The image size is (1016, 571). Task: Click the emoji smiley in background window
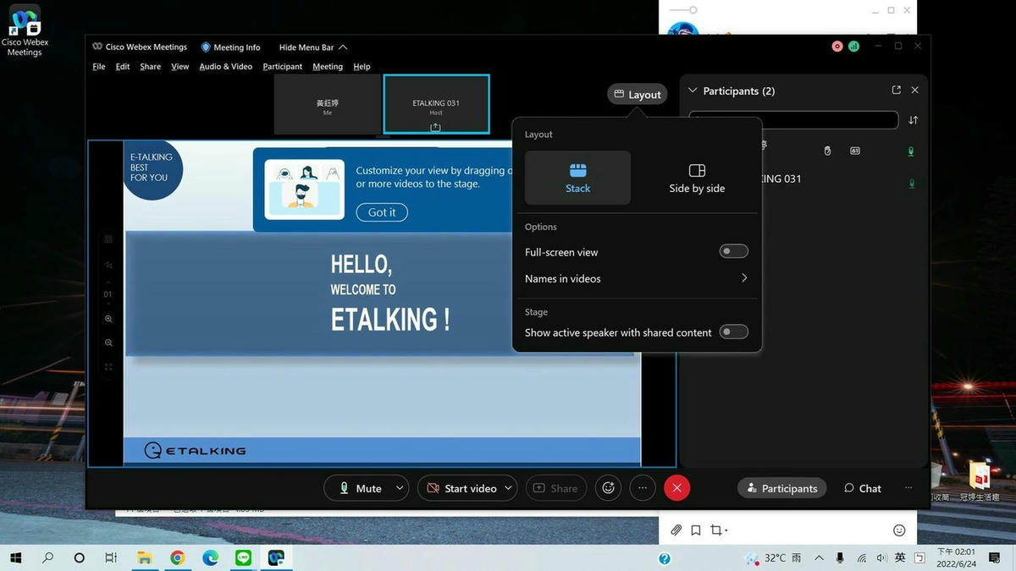click(899, 530)
